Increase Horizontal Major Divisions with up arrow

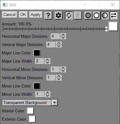[x=63, y=35]
